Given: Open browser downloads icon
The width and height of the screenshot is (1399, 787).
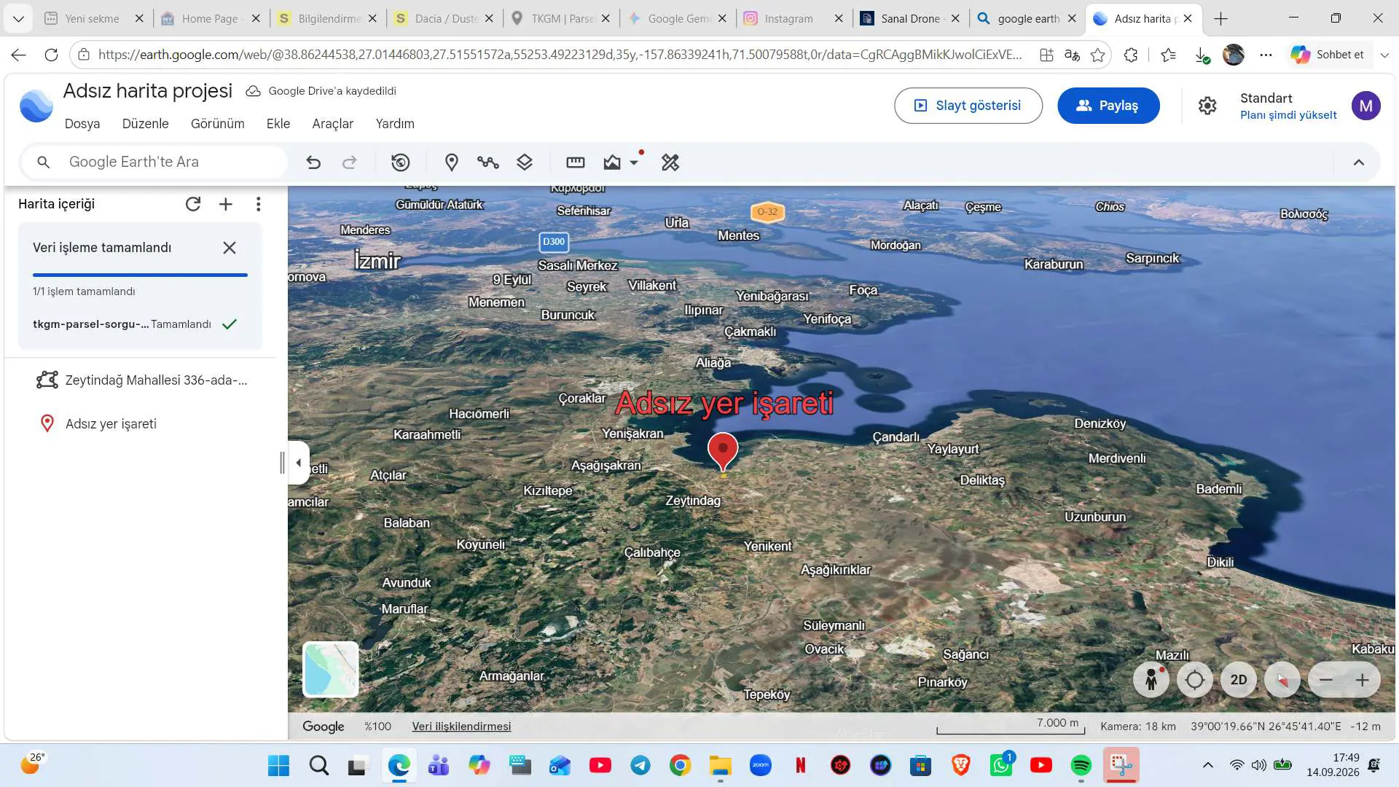Looking at the screenshot, I should pos(1202,55).
